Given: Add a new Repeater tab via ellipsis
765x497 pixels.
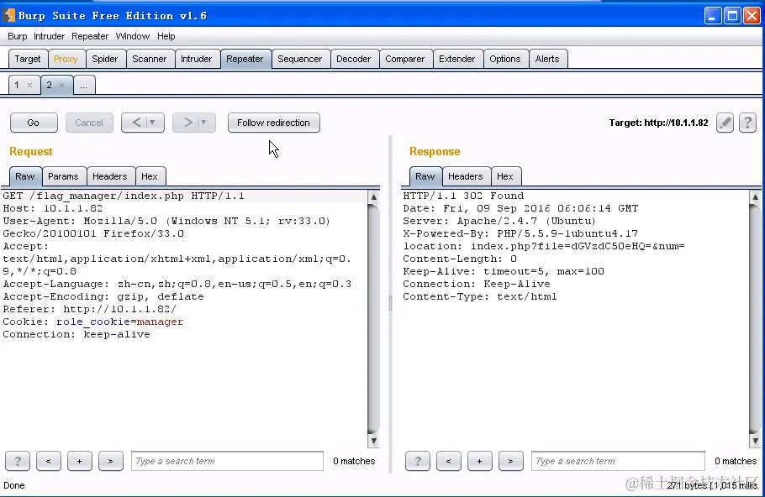Looking at the screenshot, I should 84,86.
